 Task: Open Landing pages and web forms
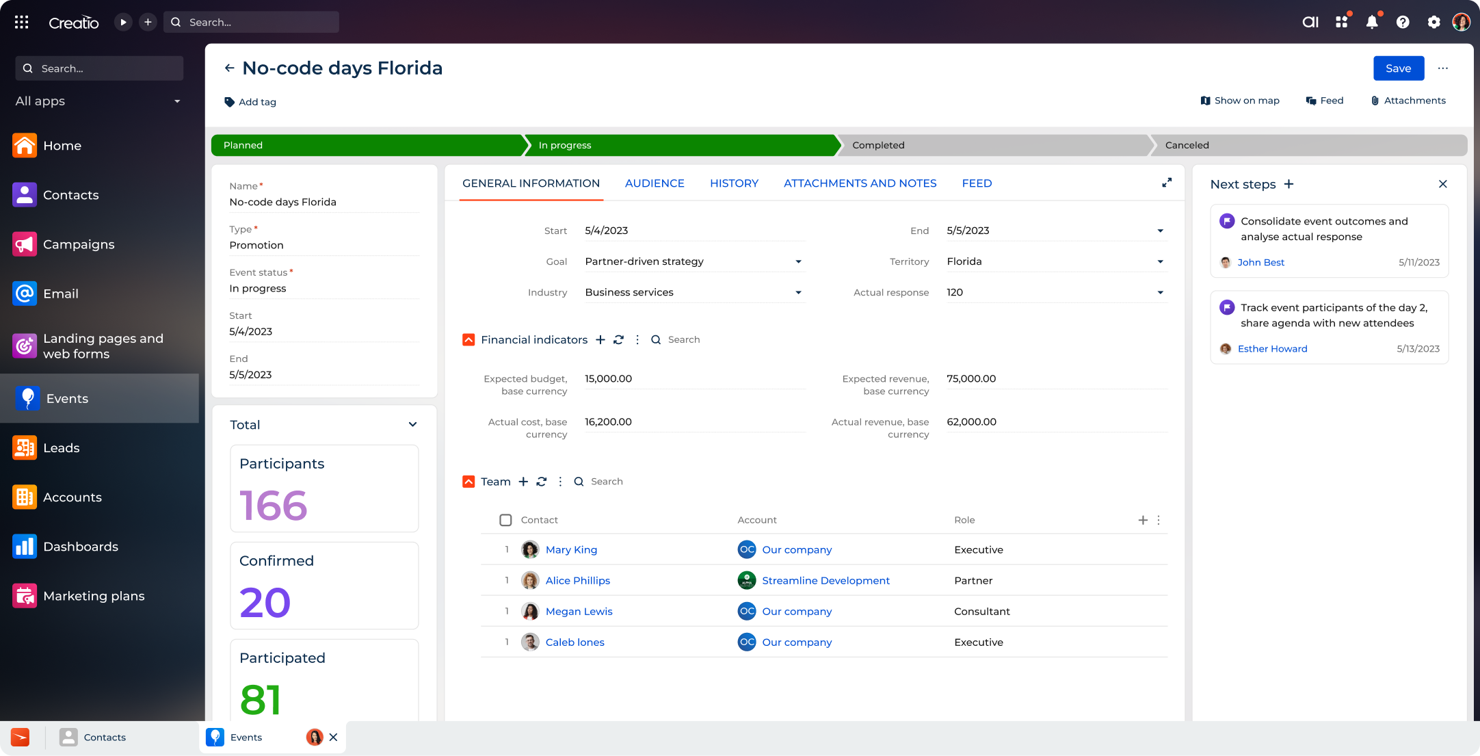point(103,346)
